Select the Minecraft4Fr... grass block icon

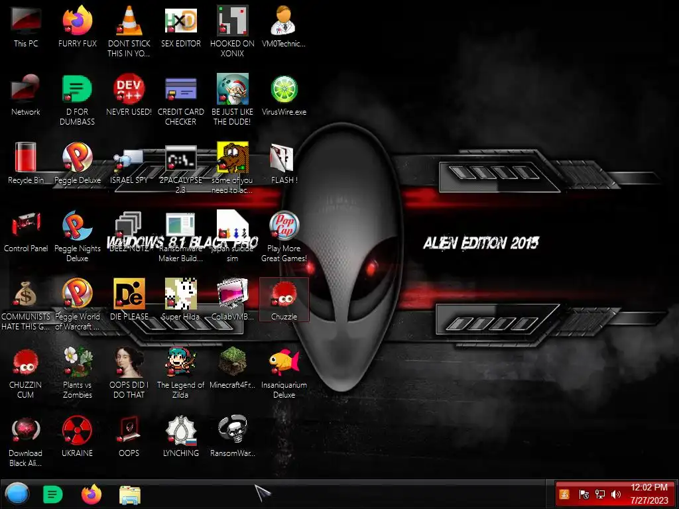coord(233,368)
